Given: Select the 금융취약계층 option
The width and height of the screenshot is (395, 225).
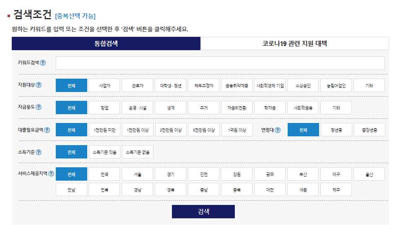Looking at the screenshot, I should tap(237, 85).
